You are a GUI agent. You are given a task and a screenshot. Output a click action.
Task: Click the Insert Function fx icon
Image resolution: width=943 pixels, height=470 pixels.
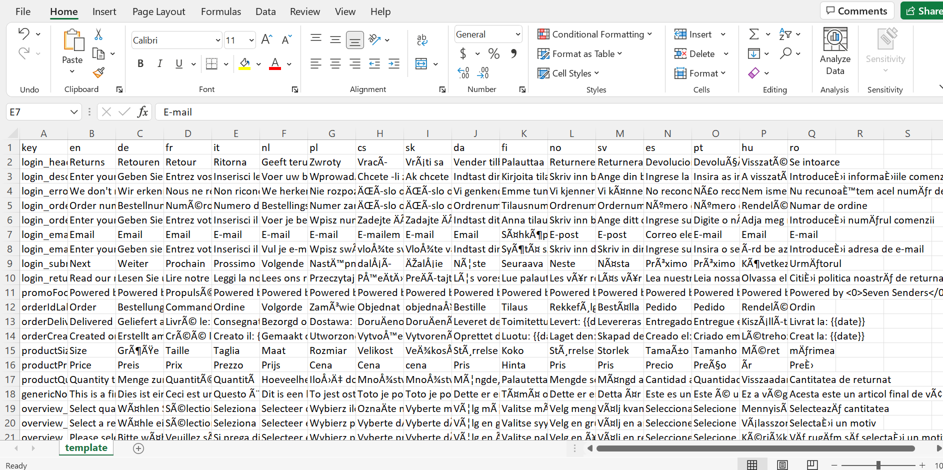pyautogui.click(x=142, y=112)
